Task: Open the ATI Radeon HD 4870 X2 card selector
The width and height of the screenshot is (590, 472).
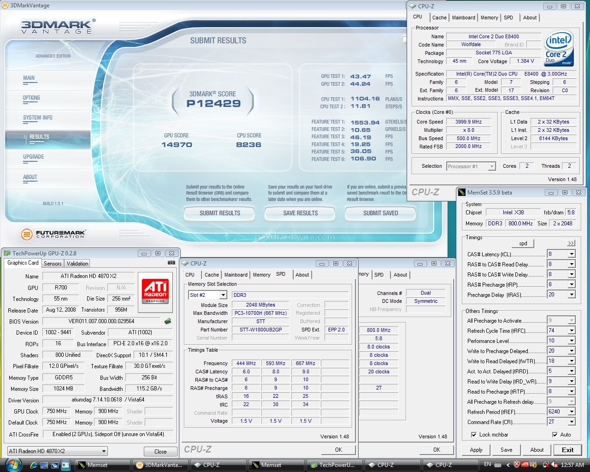Action: click(58, 451)
